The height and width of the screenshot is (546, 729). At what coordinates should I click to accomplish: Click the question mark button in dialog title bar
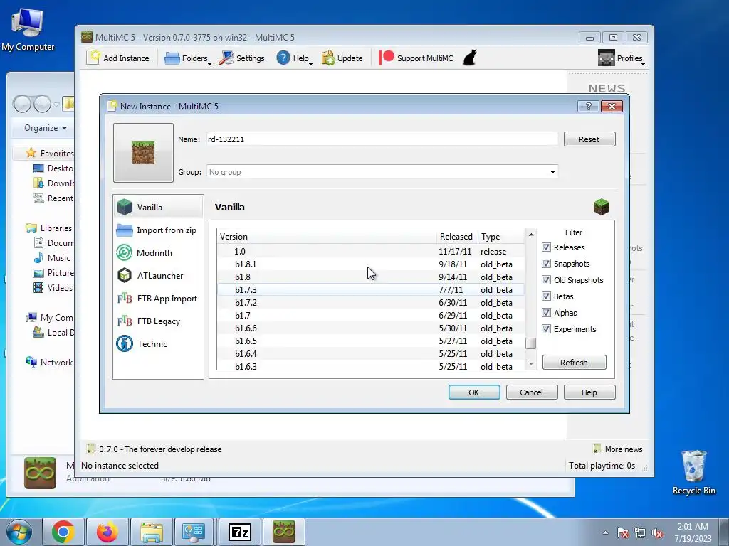588,107
